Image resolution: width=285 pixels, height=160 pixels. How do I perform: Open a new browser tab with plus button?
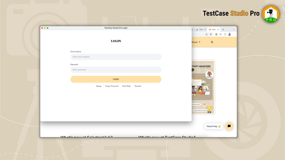(x=223, y=29)
